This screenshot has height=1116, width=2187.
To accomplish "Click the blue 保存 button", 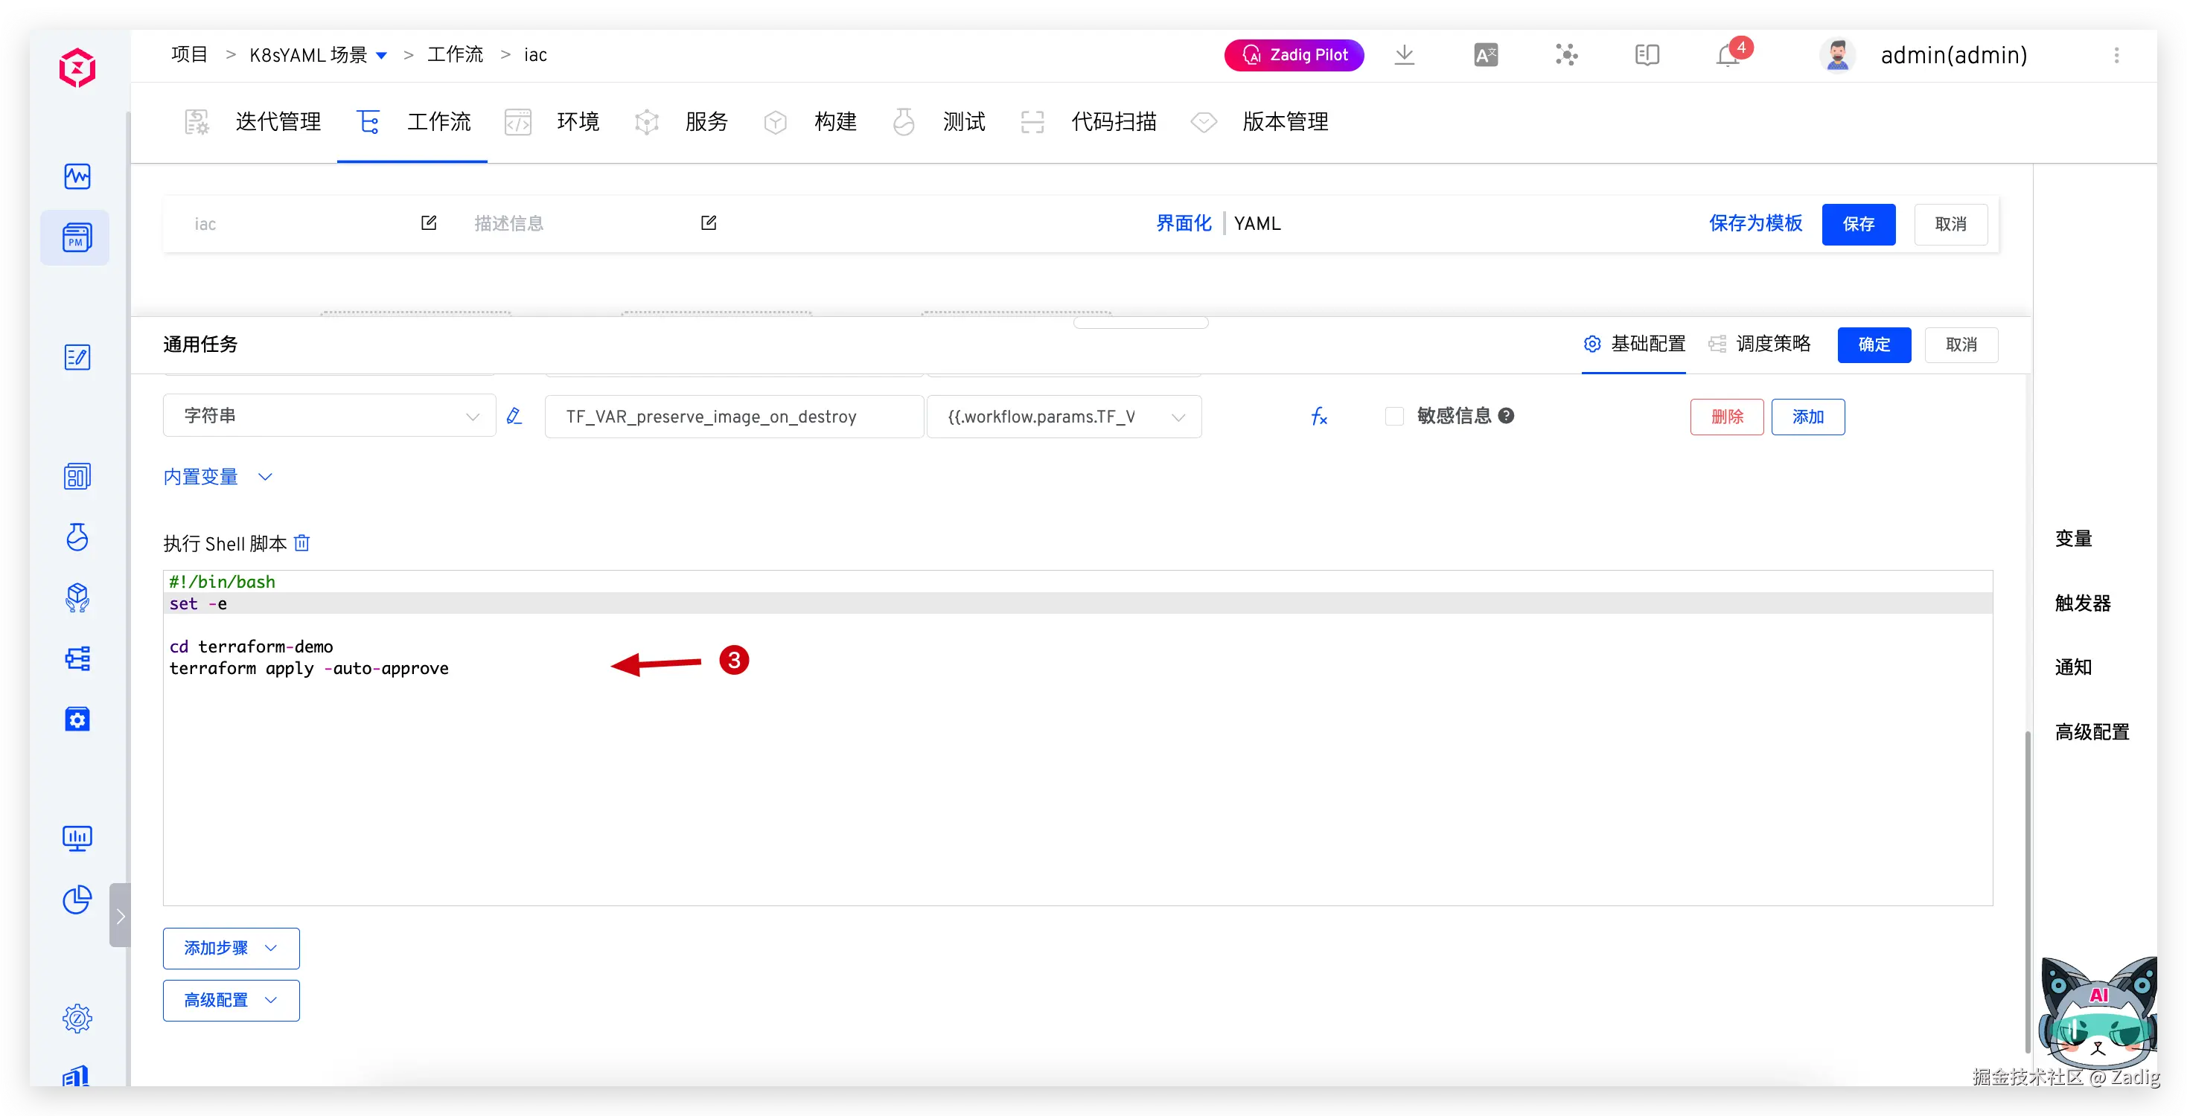I will point(1857,224).
